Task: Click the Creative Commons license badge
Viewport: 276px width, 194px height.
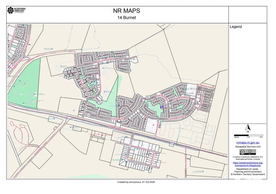Action: [x=248, y=152]
